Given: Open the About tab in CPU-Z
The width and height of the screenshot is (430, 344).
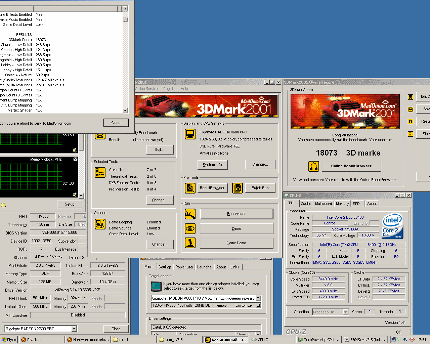Looking at the screenshot, I should click(x=372, y=204).
